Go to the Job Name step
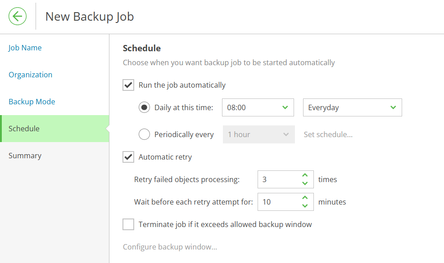Screen dimensions: 444x263 tap(25, 48)
